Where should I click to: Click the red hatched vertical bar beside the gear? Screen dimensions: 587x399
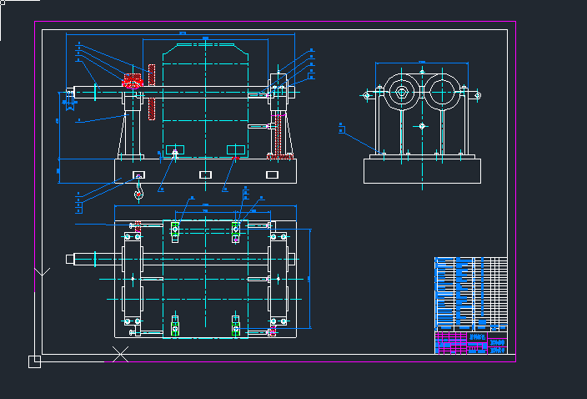pyautogui.click(x=152, y=92)
